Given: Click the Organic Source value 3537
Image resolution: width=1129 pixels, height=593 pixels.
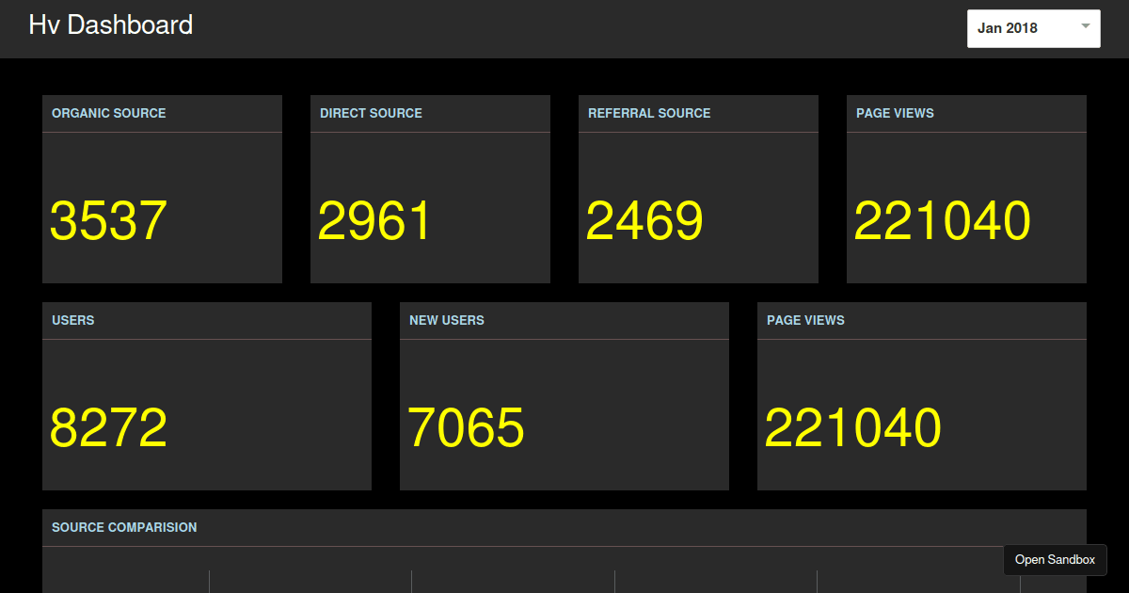Looking at the screenshot, I should point(108,221).
